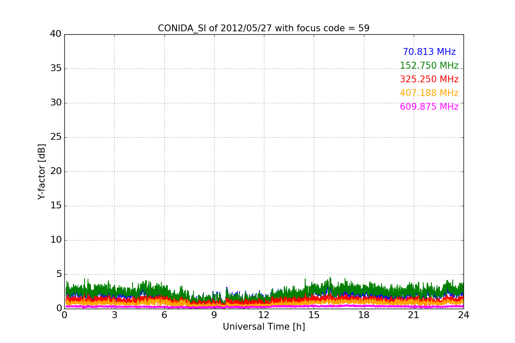Click the y-axis tick value 25
Image resolution: width=515 pixels, height=343 pixels.
(56, 137)
